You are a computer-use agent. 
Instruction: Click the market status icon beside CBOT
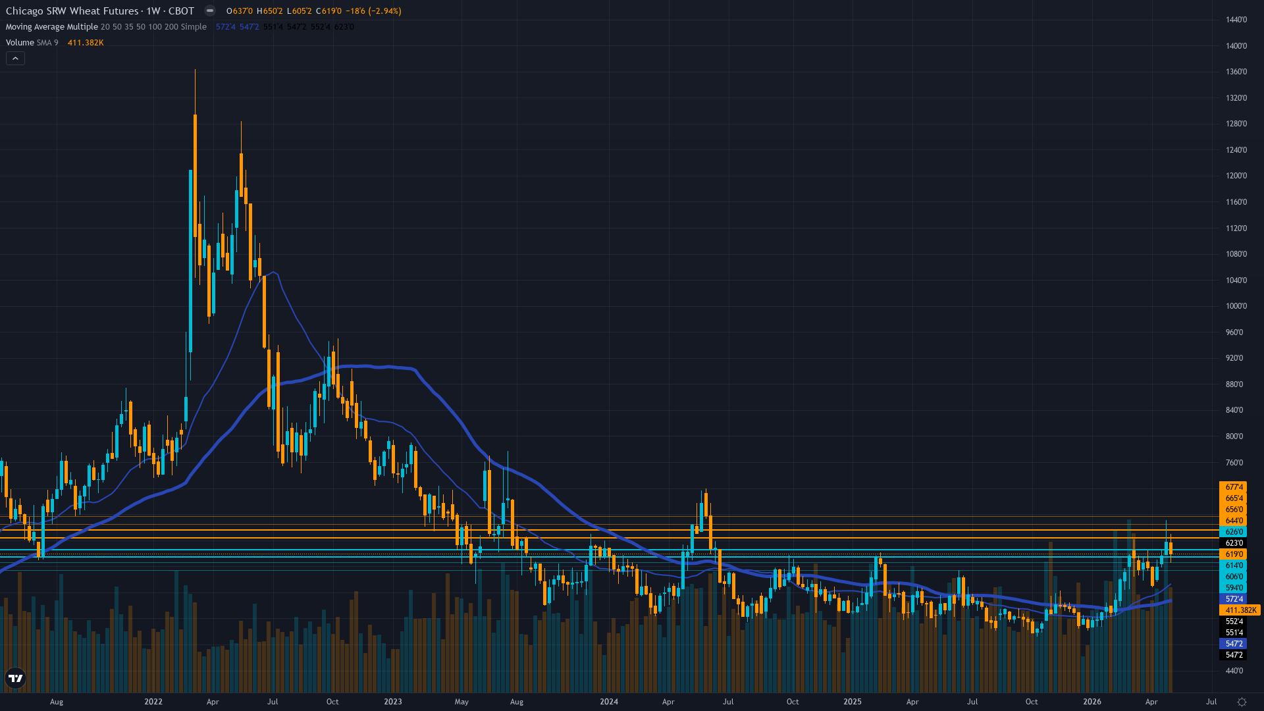(210, 11)
